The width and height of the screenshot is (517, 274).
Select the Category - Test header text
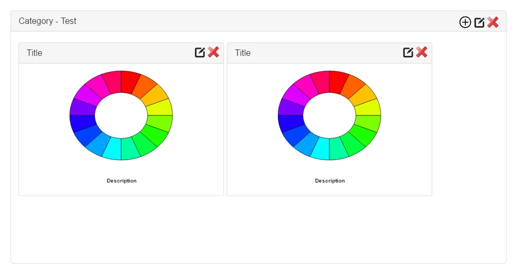click(x=47, y=21)
